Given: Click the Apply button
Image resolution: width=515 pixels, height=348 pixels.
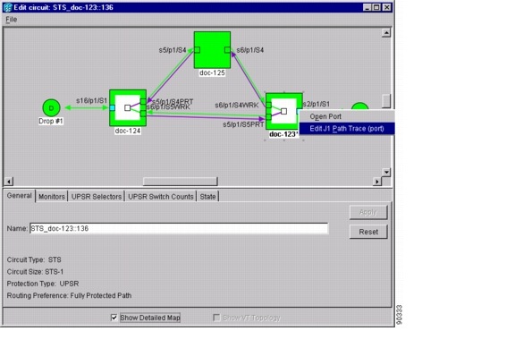Looking at the screenshot, I should [x=368, y=212].
